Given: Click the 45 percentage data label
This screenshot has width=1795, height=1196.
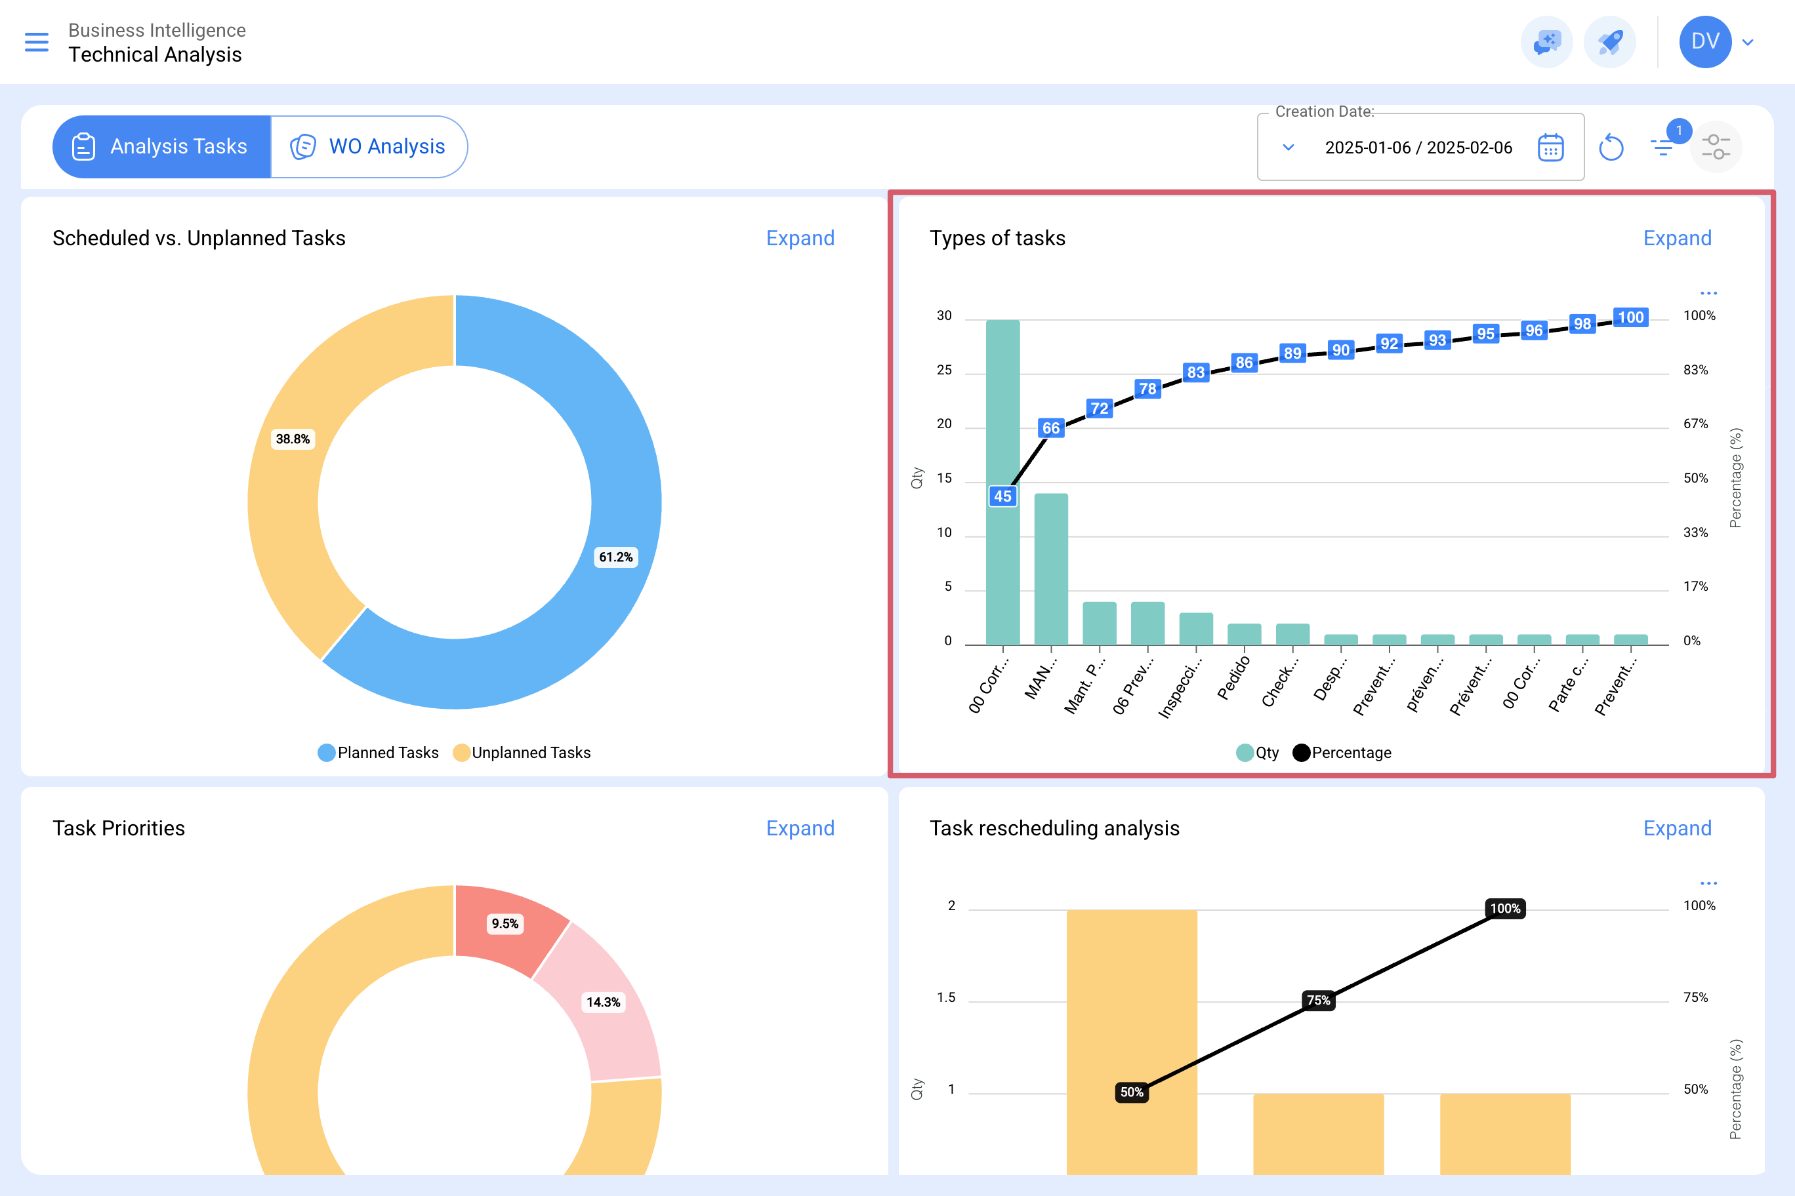Looking at the screenshot, I should pyautogui.click(x=1003, y=496).
